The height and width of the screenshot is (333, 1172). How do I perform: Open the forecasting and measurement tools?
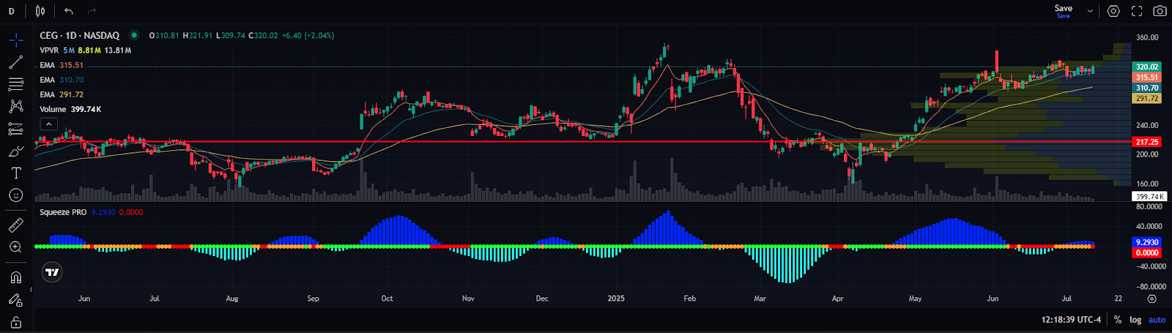coord(15,129)
